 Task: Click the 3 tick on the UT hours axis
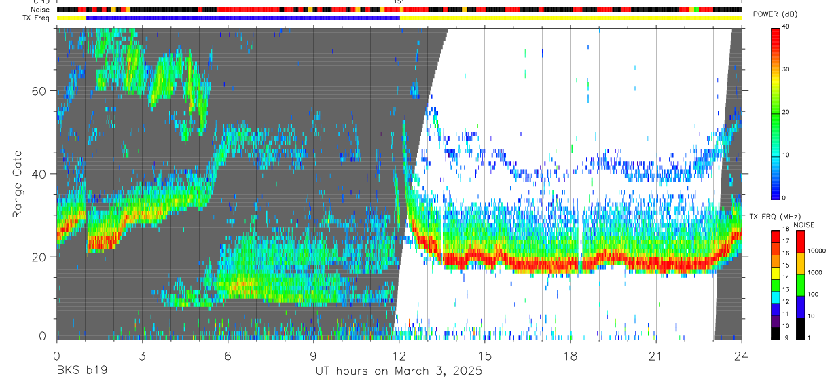pos(142,355)
